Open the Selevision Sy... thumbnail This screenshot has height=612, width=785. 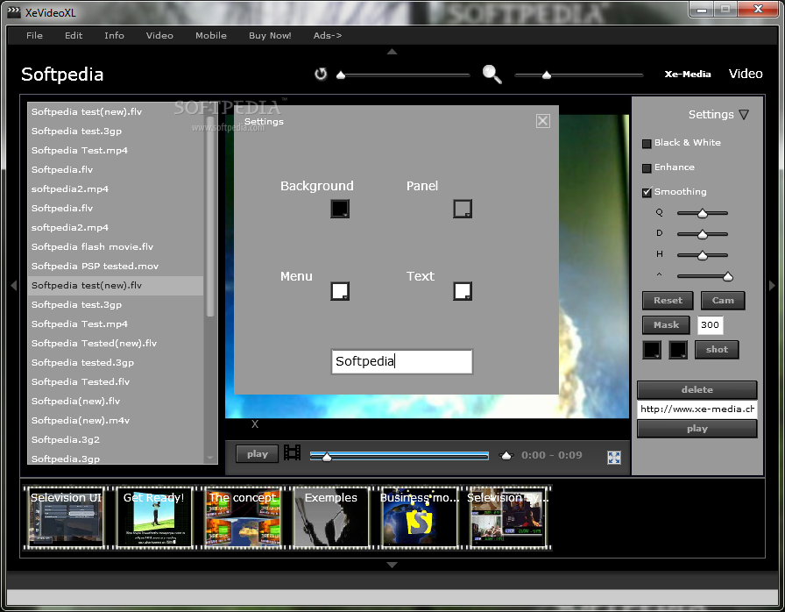(507, 518)
